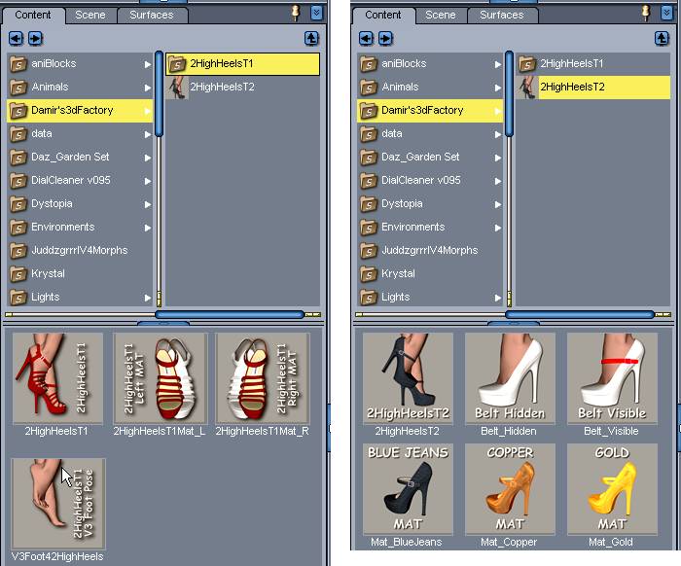Screen dimensions: 681x566
Task: Expand aniBlocks folder arrow in left panel
Action: point(148,64)
